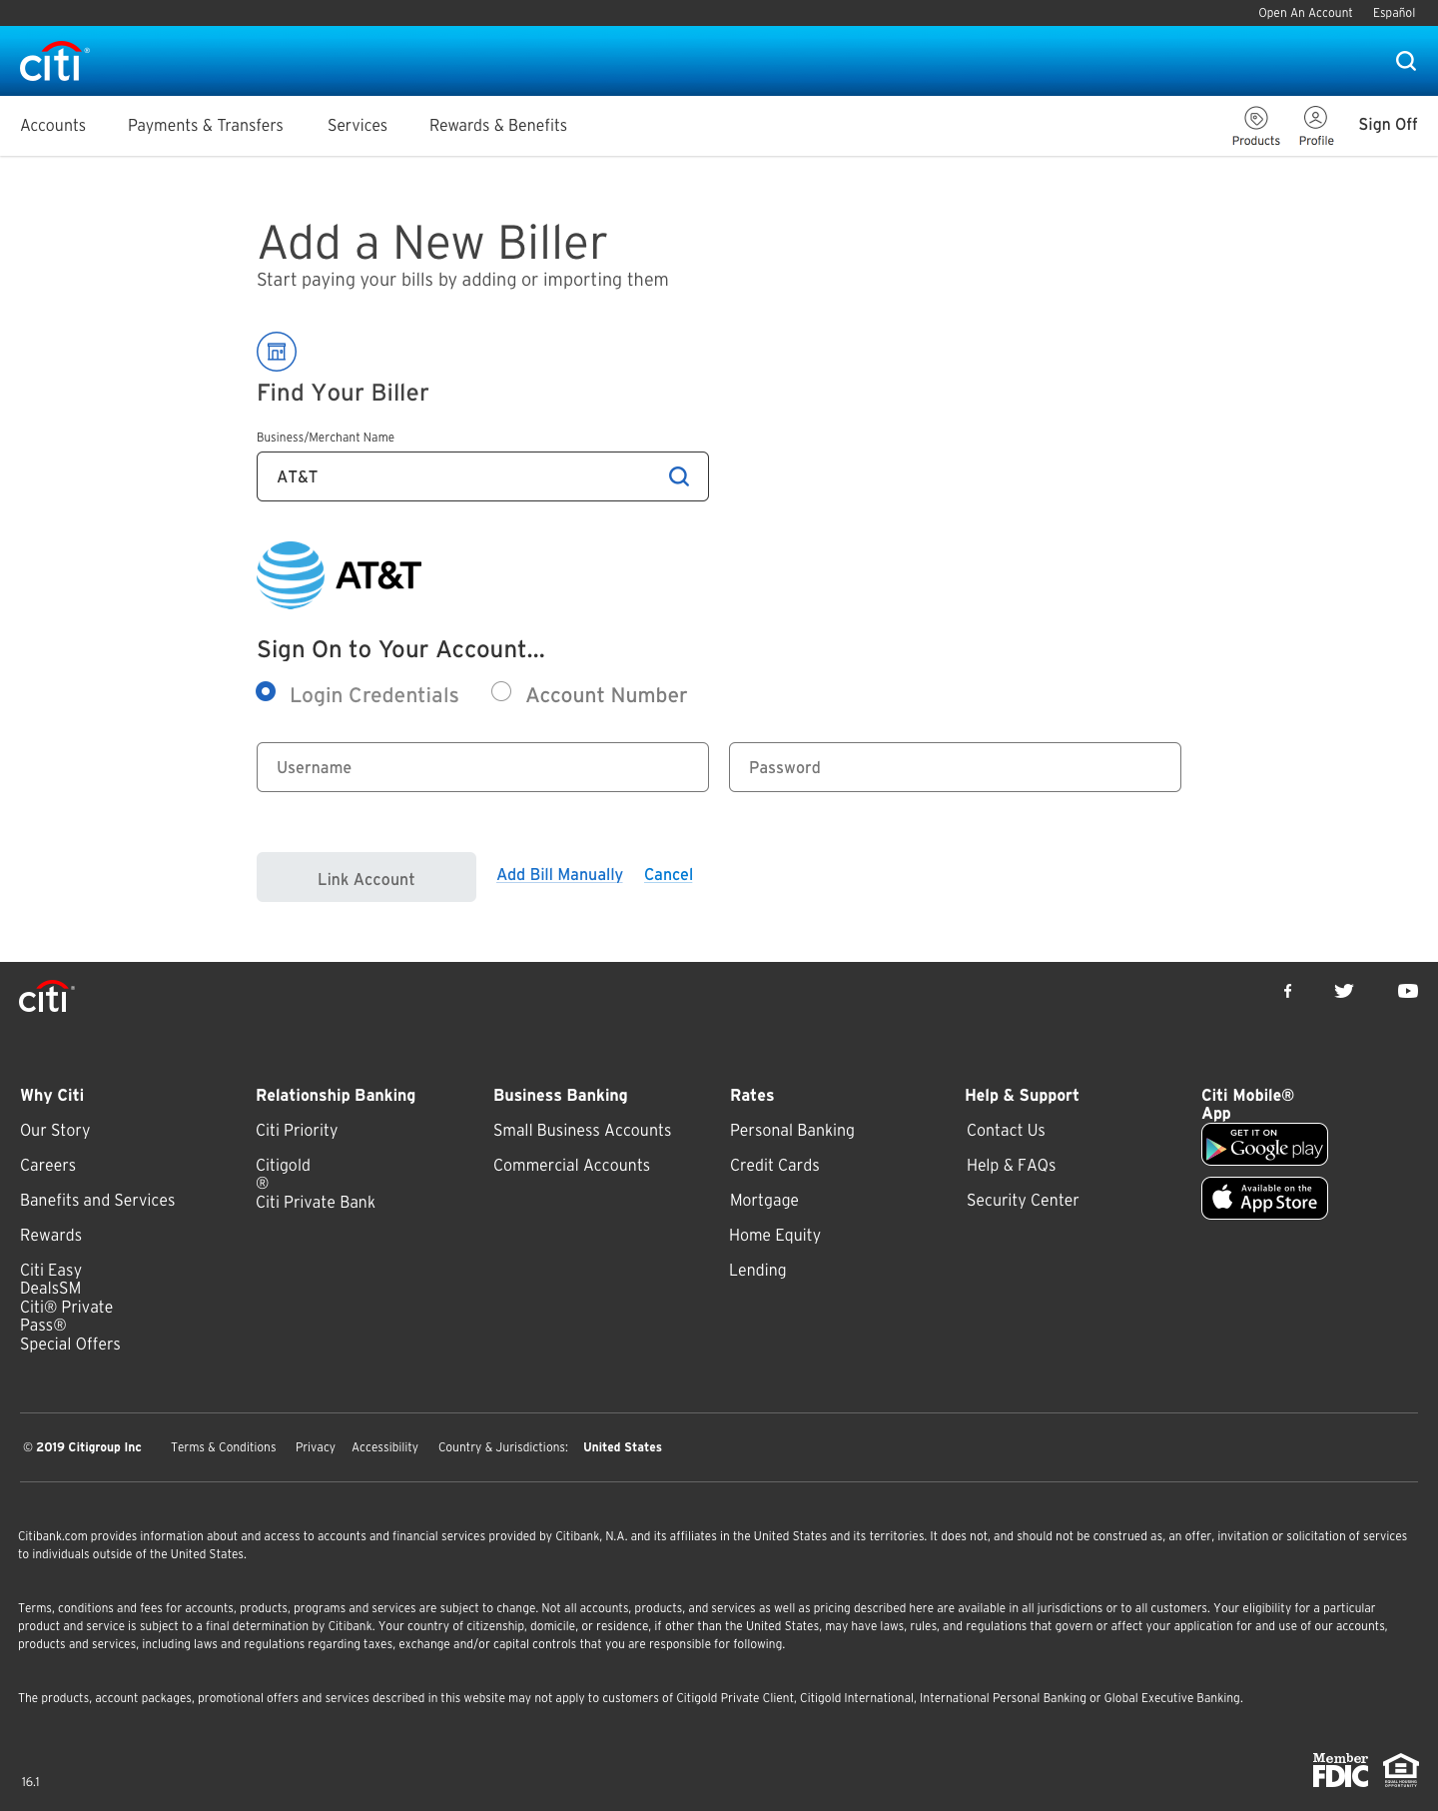Open the Products icon
Viewport: 1438px width, 1811px height.
click(1255, 126)
